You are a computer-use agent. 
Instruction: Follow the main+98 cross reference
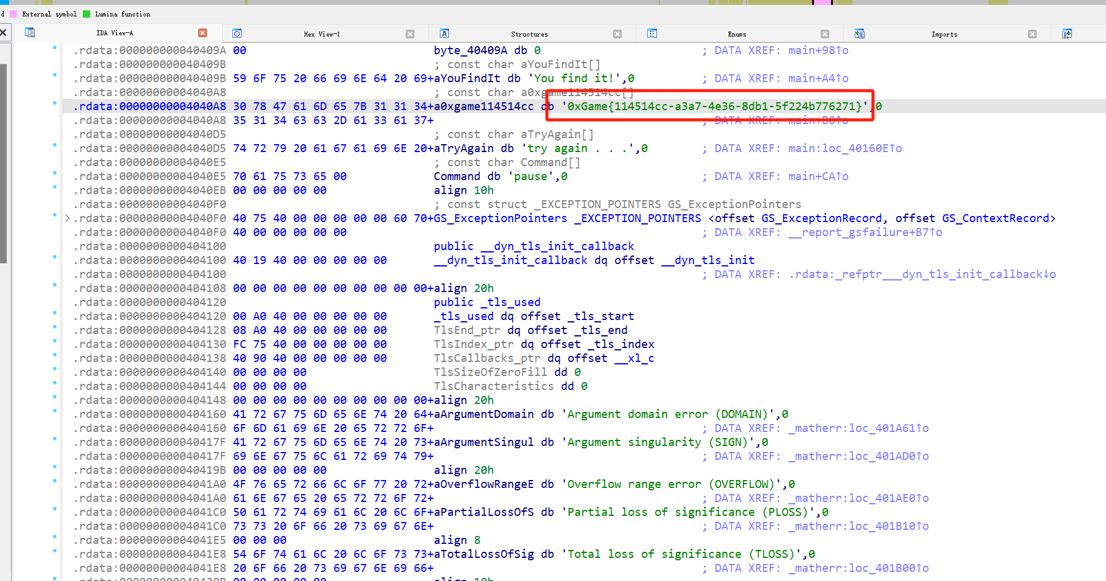[818, 50]
